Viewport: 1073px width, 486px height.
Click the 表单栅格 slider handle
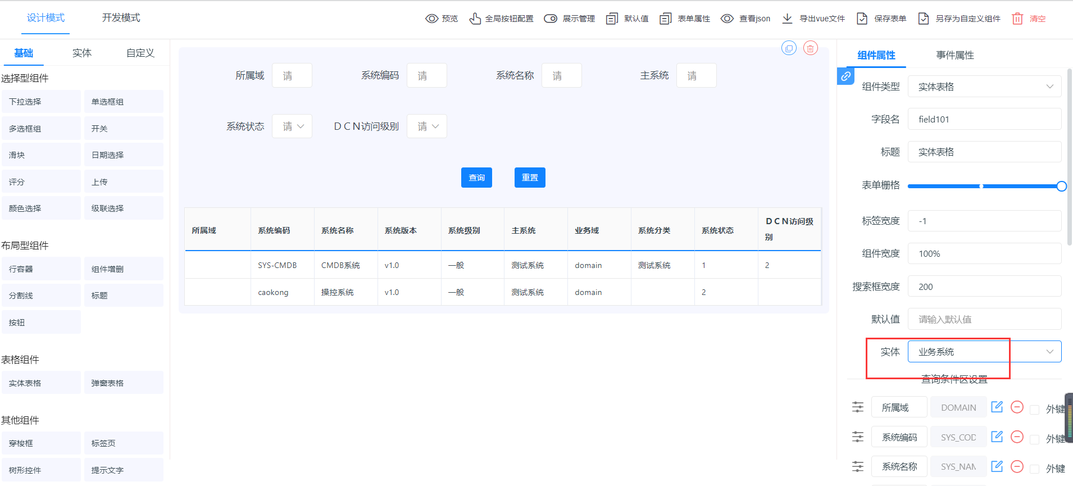click(x=1061, y=187)
